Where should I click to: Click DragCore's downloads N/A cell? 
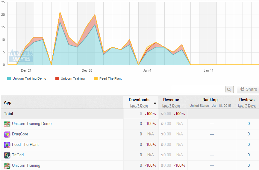151,134
